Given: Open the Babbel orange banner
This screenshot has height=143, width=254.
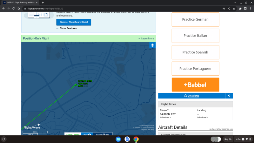Looking at the screenshot, I should coord(195,85).
